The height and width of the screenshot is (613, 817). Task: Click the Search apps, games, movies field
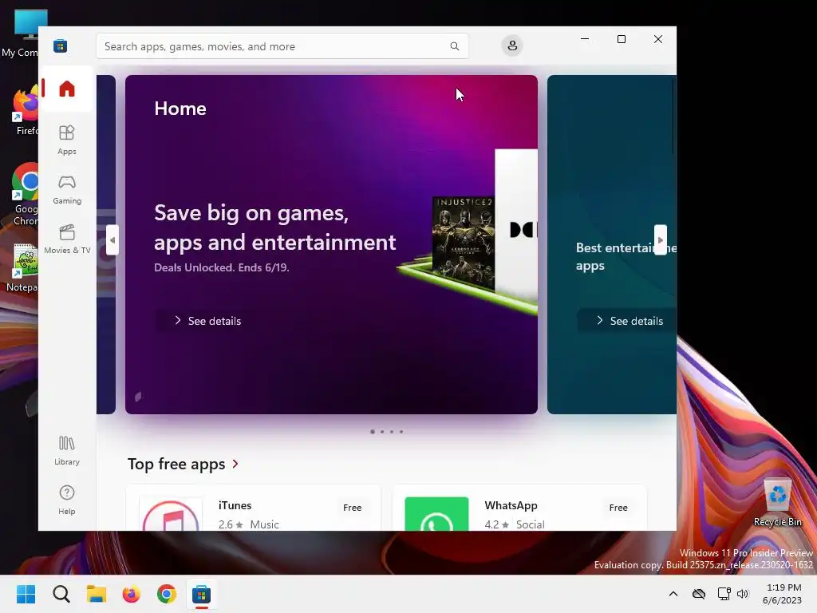tap(282, 45)
